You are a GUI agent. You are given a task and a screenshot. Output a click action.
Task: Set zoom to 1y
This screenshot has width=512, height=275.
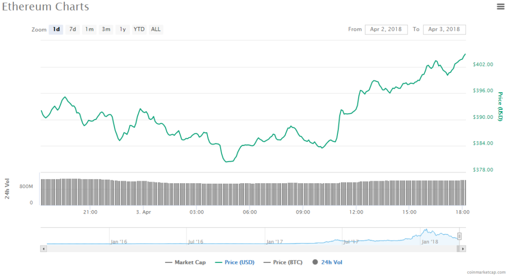[122, 29]
